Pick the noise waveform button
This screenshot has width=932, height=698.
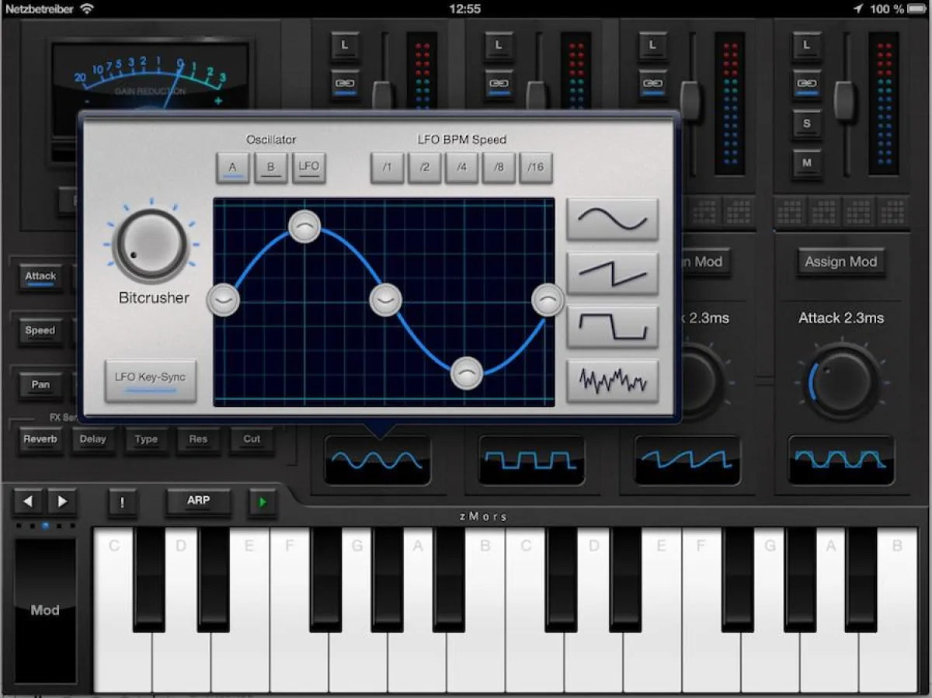pyautogui.click(x=612, y=380)
